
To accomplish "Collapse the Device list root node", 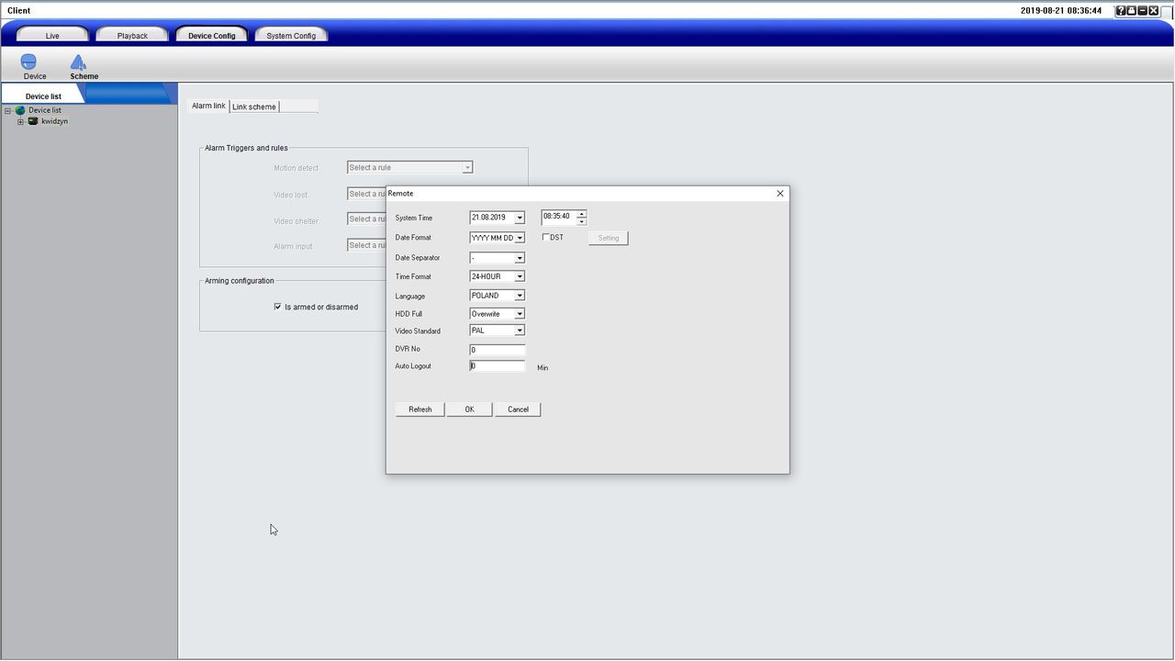I will [x=7, y=110].
